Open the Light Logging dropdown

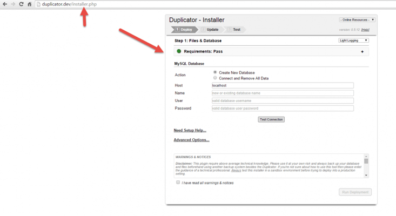353,40
